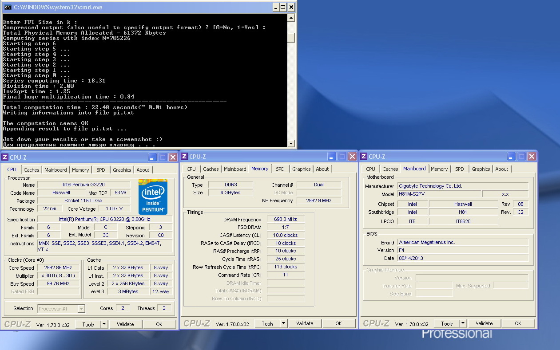
Task: Click Validate in the left CPU-Z window
Action: pos(125,324)
